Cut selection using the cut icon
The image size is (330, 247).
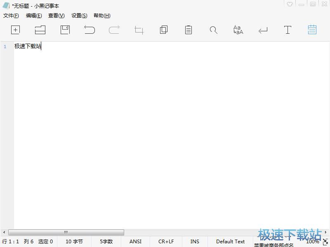pyautogui.click(x=139, y=30)
